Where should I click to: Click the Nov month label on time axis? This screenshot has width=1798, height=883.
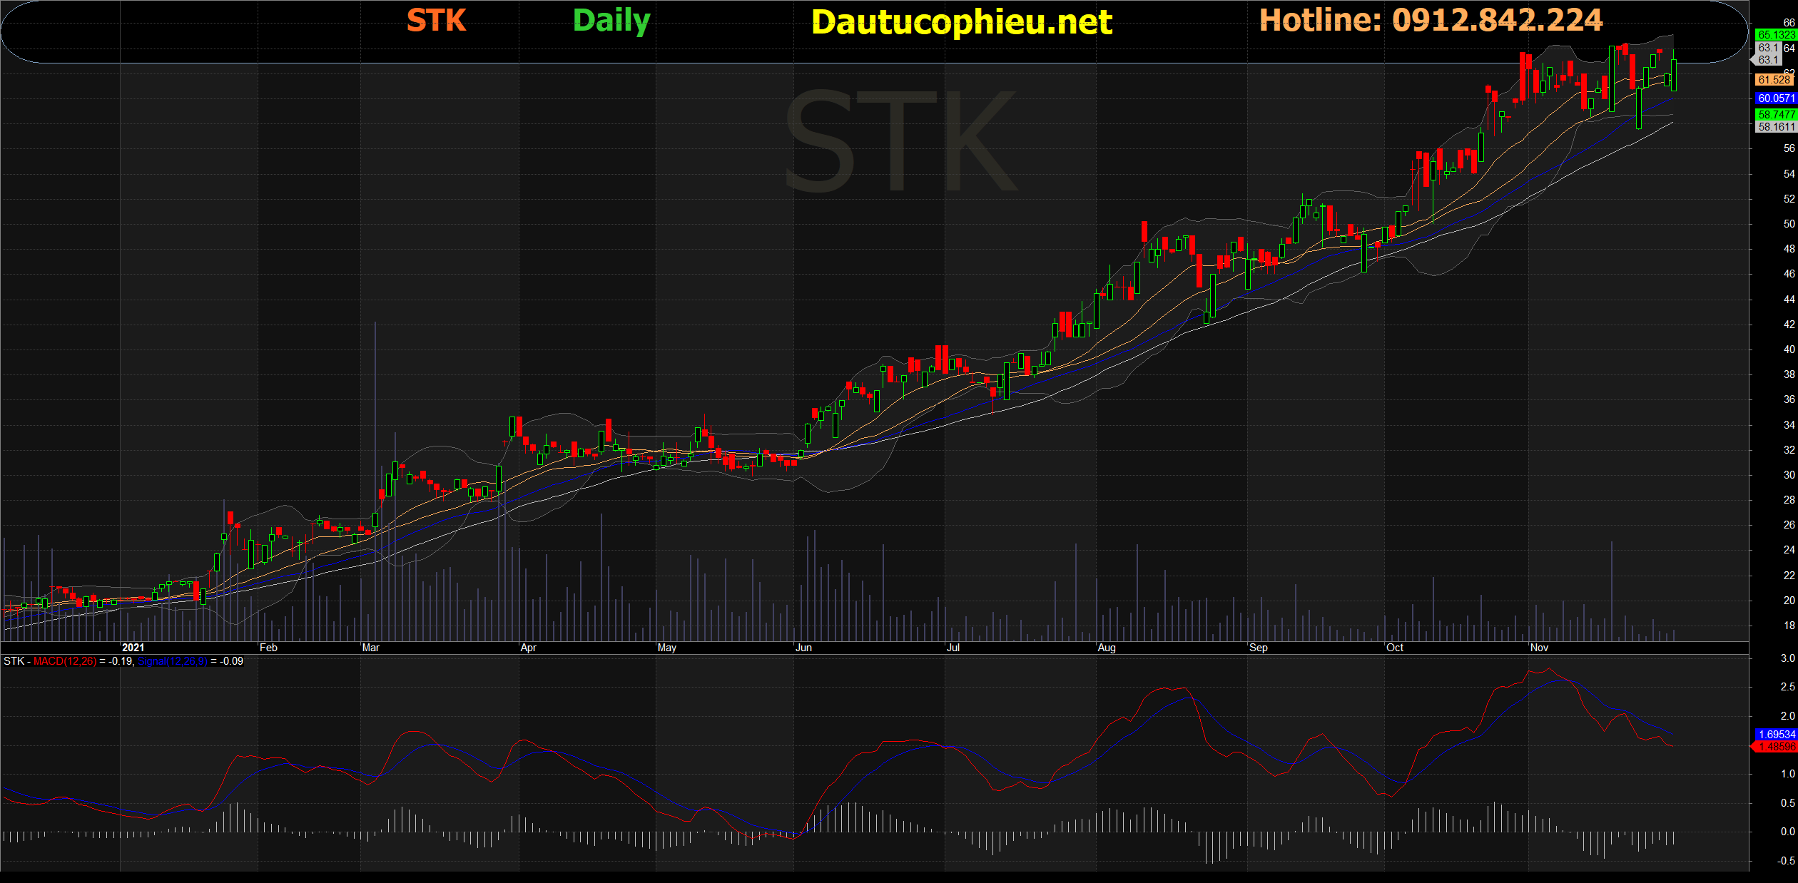(x=1539, y=648)
